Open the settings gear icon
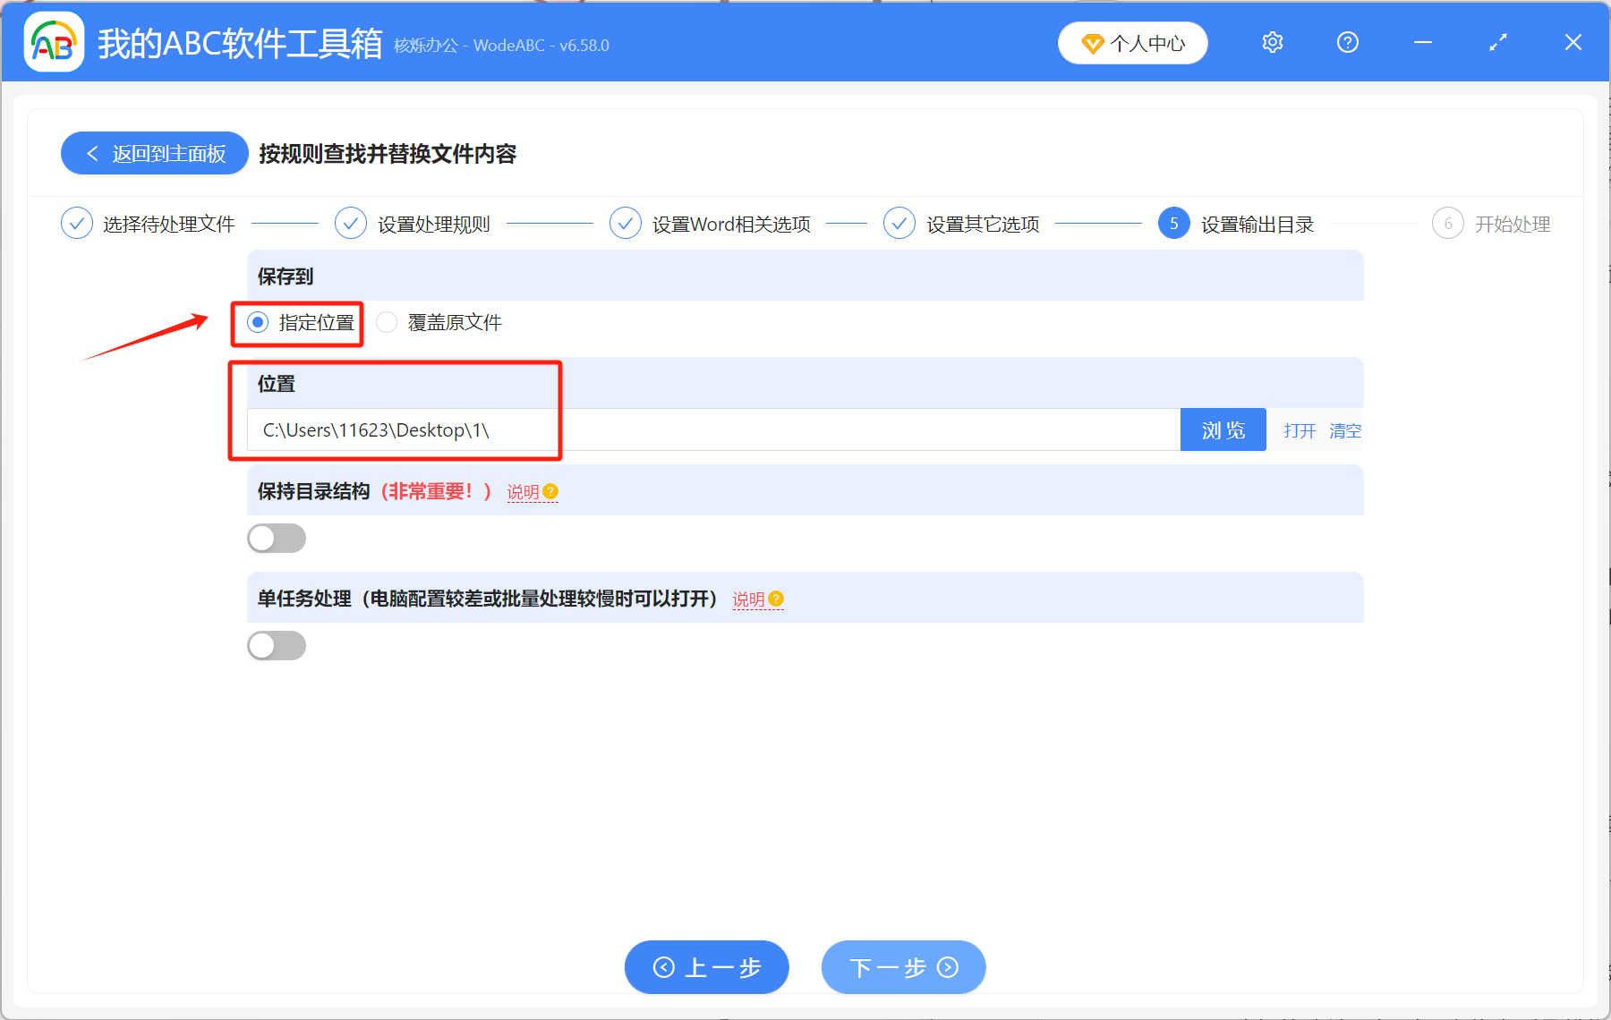Image resolution: width=1611 pixels, height=1020 pixels. (1273, 42)
